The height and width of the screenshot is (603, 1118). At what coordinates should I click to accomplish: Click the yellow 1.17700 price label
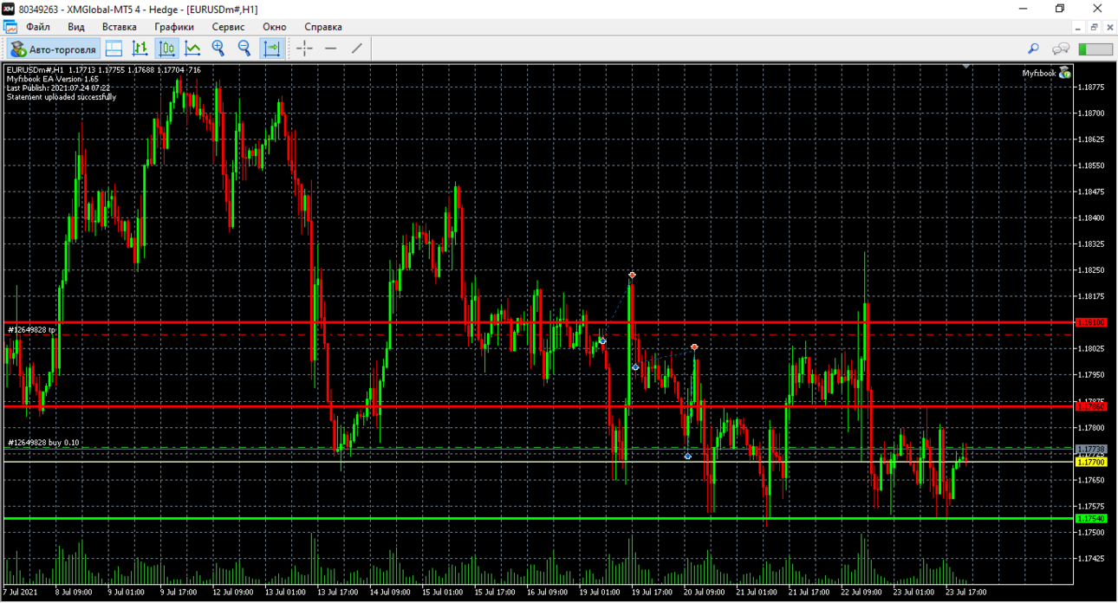(1091, 462)
